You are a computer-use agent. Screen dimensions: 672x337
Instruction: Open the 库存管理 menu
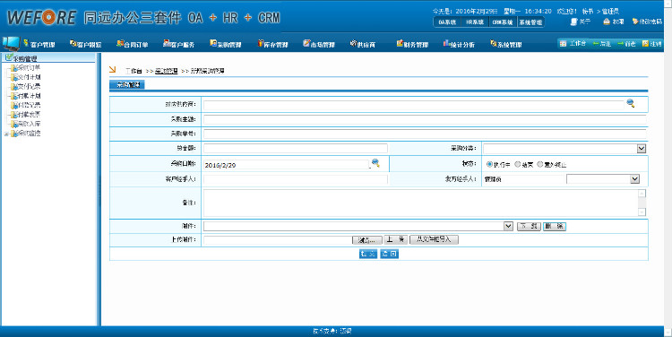tap(272, 44)
